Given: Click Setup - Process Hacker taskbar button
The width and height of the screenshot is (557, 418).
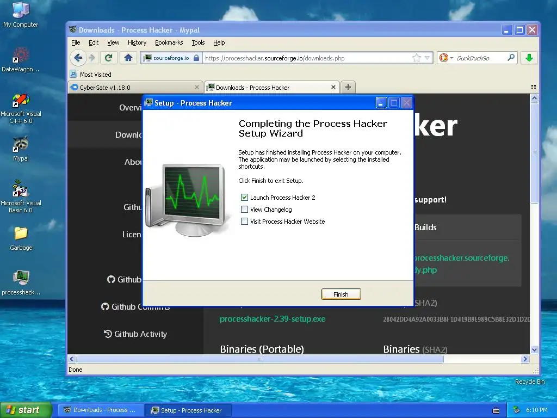Looking at the screenshot, I should tap(188, 410).
